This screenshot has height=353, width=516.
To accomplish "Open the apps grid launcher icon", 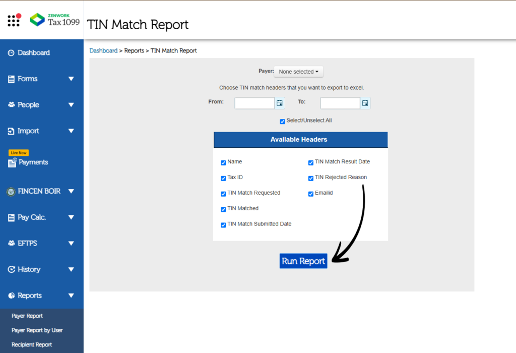I will point(14,20).
